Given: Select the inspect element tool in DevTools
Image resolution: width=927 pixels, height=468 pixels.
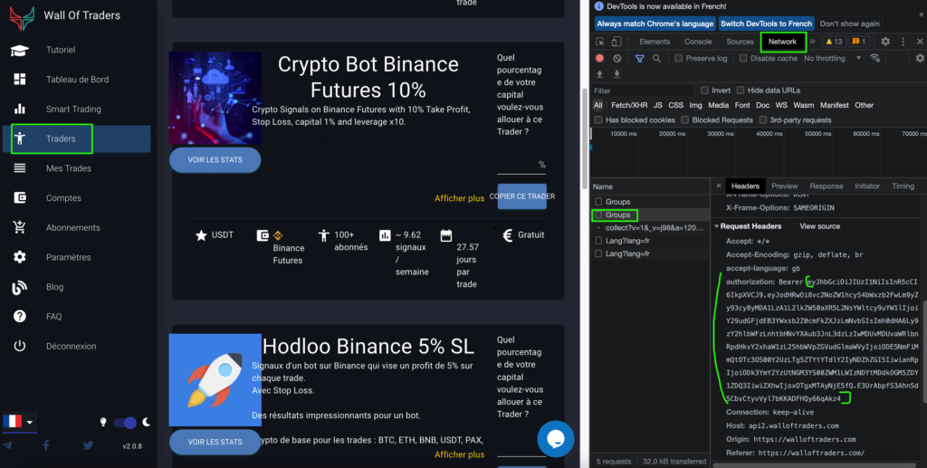Looking at the screenshot, I should coord(600,42).
